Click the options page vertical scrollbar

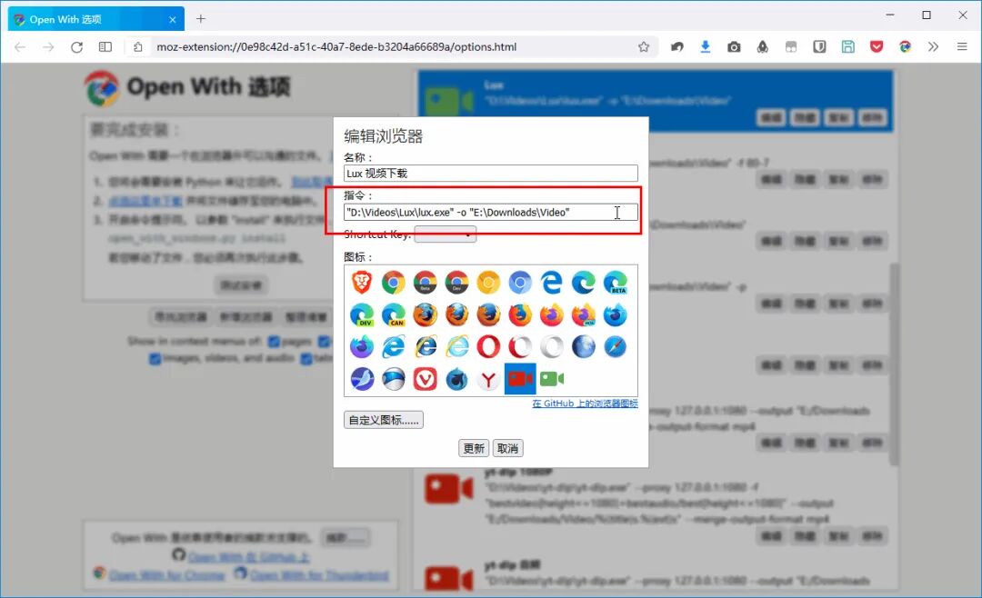pos(895,364)
